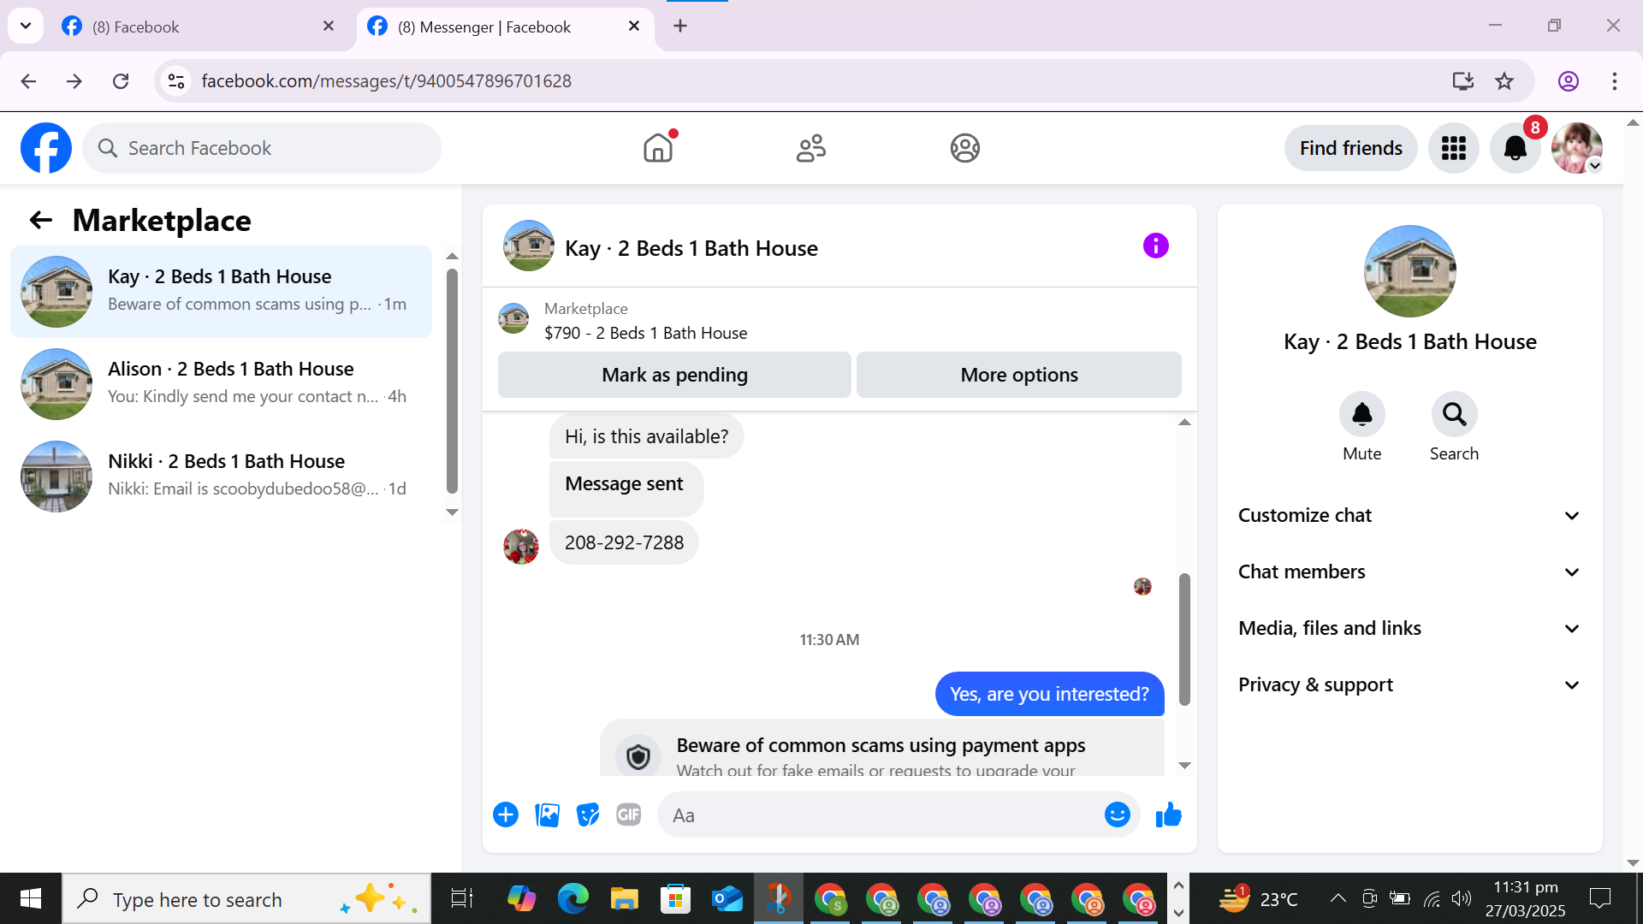Screen dimensions: 1643x924
Task: Click the browser address bar URL
Action: pyautogui.click(x=387, y=81)
